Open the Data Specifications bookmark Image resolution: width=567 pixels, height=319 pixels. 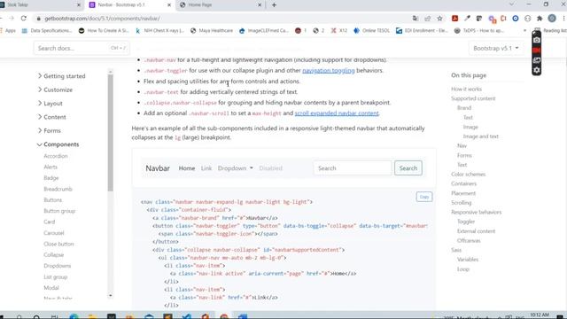(x=47, y=31)
